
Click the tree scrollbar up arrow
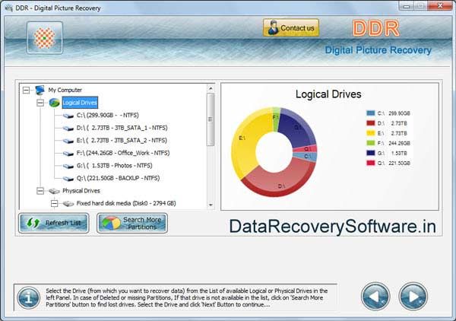(x=211, y=88)
